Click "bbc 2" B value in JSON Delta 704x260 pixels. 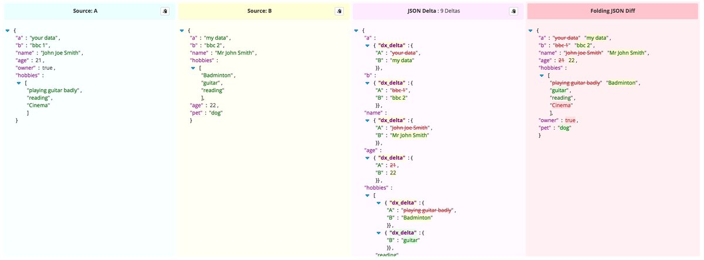(x=400, y=98)
